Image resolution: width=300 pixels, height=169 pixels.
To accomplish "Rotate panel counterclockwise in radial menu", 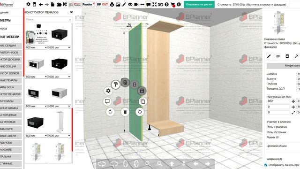I will point(140,112).
